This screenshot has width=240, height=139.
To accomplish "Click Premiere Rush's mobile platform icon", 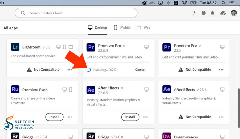I will click(70, 90).
